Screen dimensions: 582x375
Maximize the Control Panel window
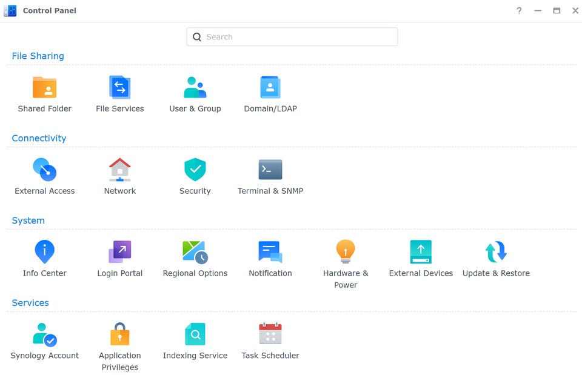557,10
